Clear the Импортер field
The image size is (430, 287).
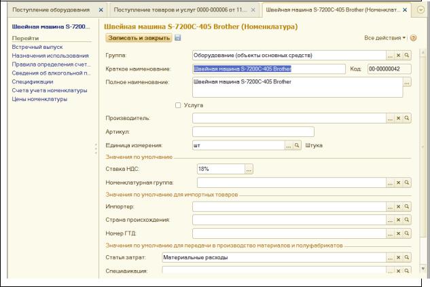point(399,206)
